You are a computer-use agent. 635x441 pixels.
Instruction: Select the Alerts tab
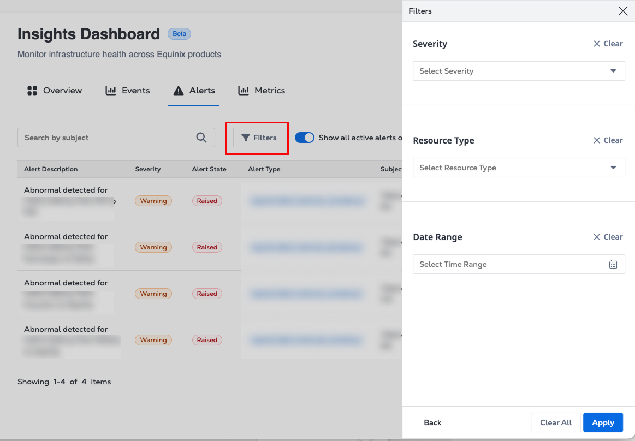[x=194, y=90]
